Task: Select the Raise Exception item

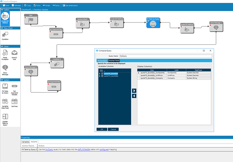Action: (x=5, y=55)
